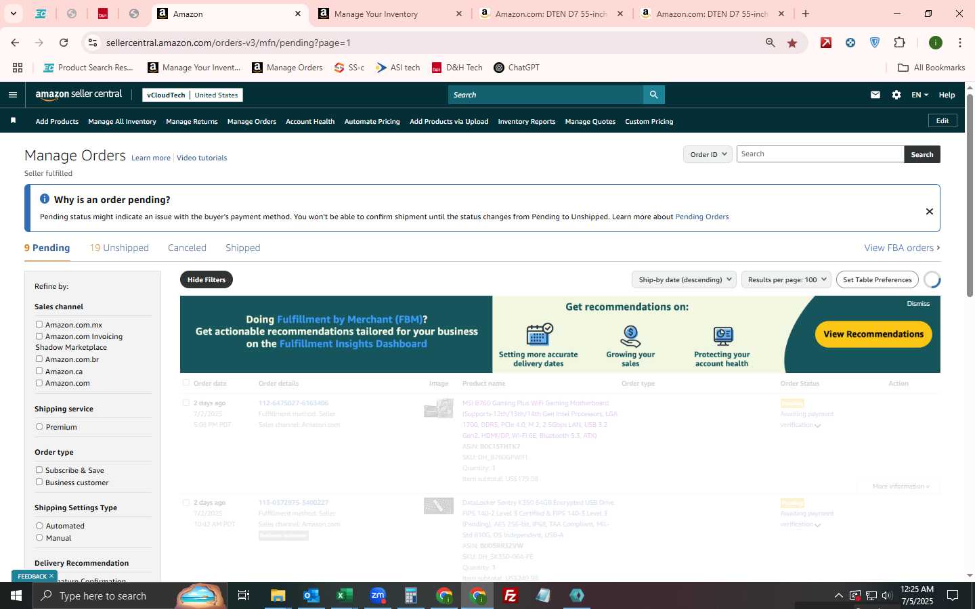
Task: Open the Excel icon in the taskbar
Action: (x=345, y=595)
